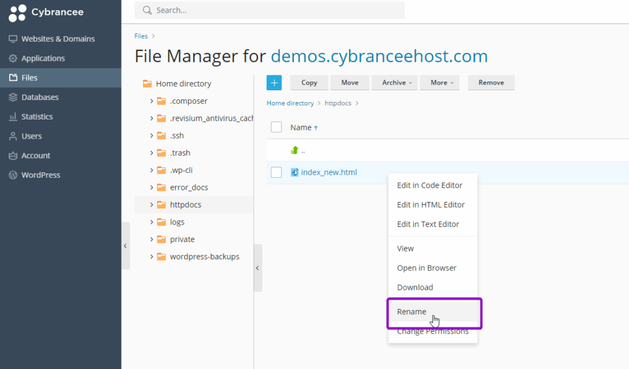629x369 pixels.
Task: Click the Move button
Action: (x=350, y=83)
